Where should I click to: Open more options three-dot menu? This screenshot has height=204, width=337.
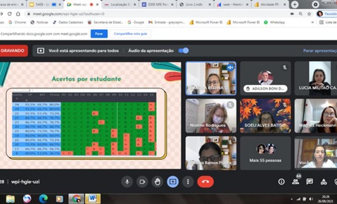188,182
